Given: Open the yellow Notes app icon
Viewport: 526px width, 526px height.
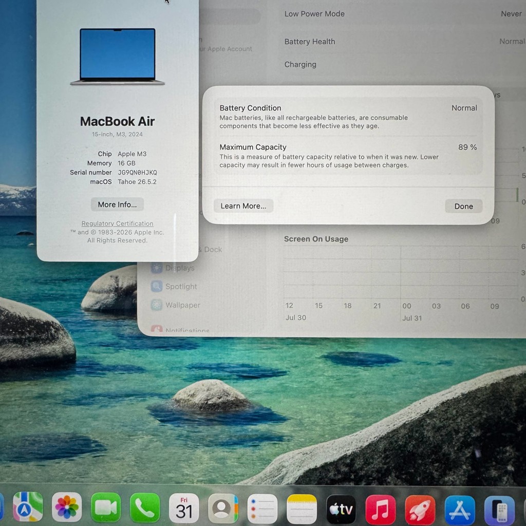Looking at the screenshot, I should tap(302, 509).
